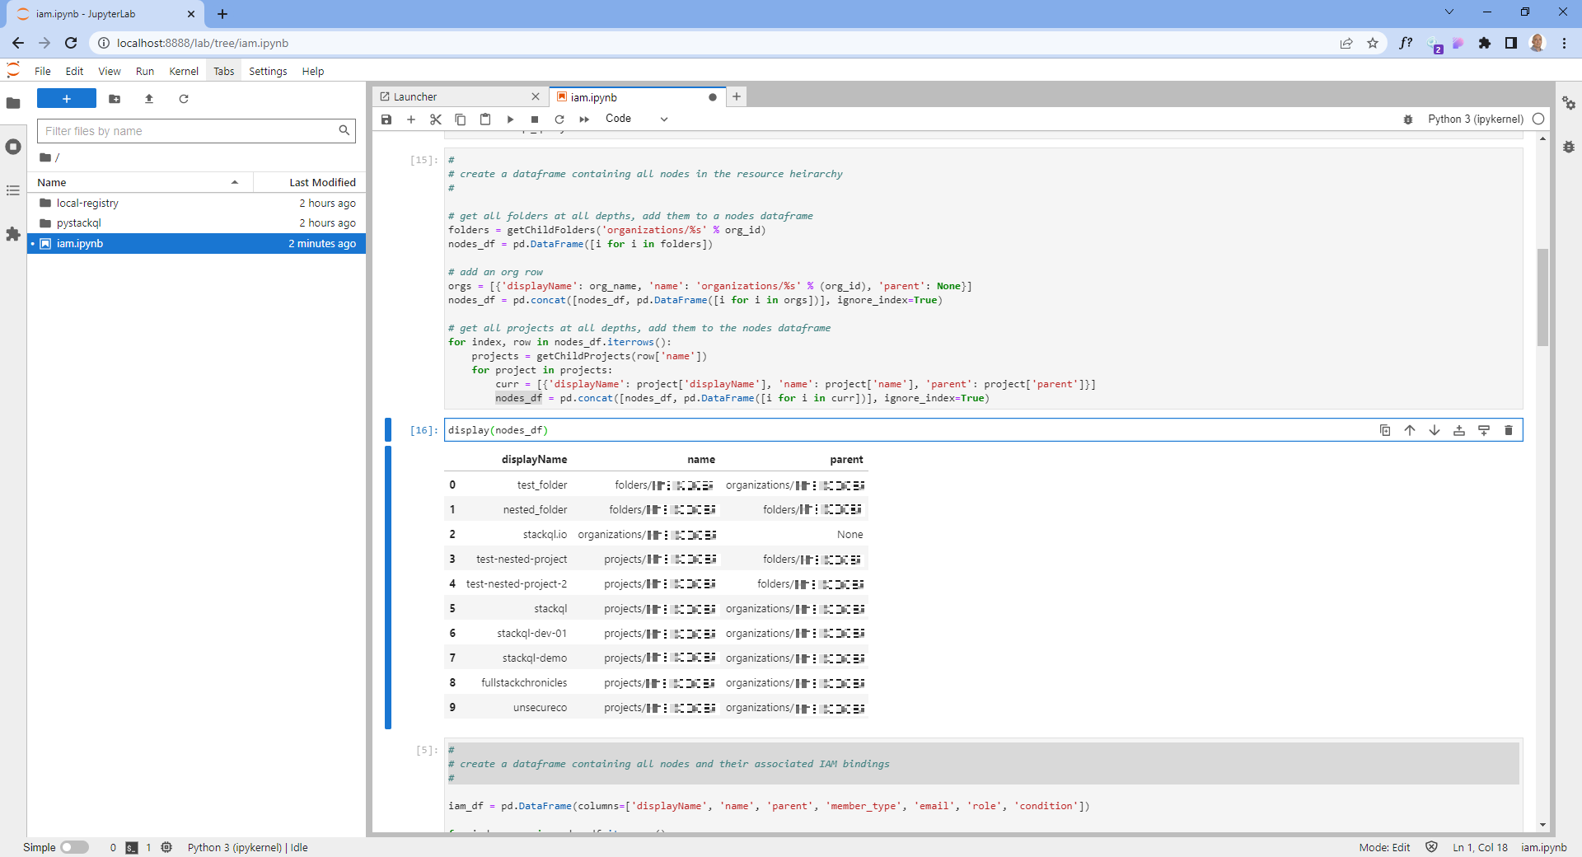1582x857 pixels.
Task: Save the iam.ipynb notebook
Action: (x=386, y=119)
